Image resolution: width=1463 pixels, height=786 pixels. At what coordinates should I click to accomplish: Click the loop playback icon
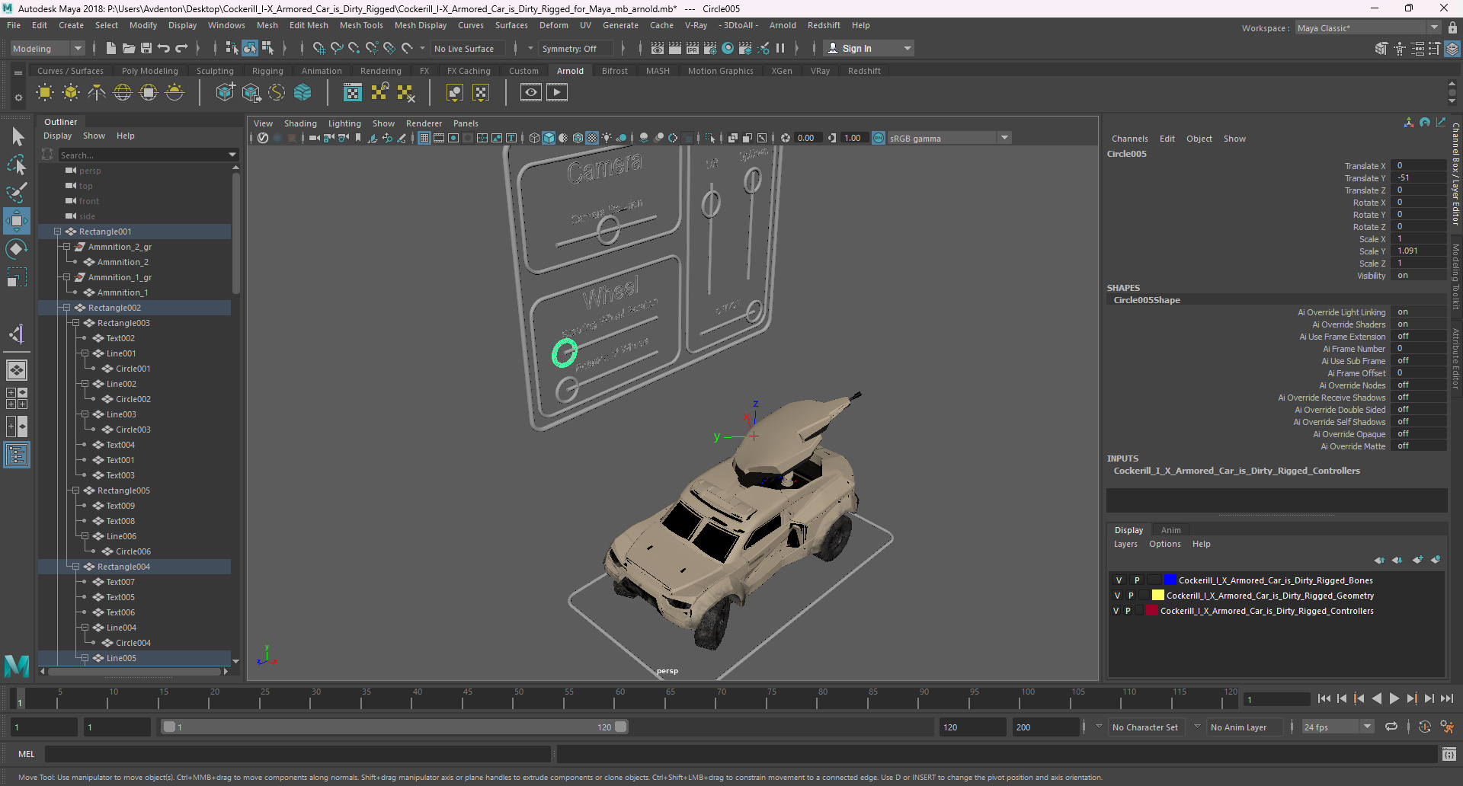tap(1391, 727)
